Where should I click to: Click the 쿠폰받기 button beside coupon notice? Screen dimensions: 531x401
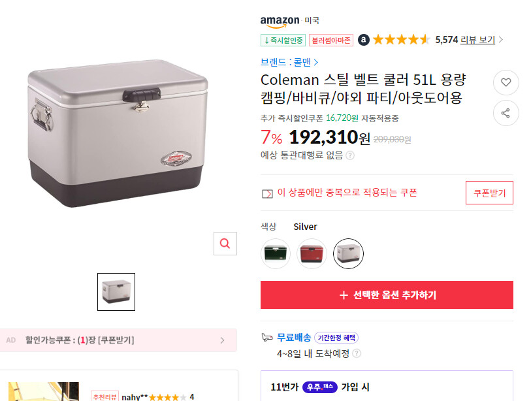tap(489, 193)
